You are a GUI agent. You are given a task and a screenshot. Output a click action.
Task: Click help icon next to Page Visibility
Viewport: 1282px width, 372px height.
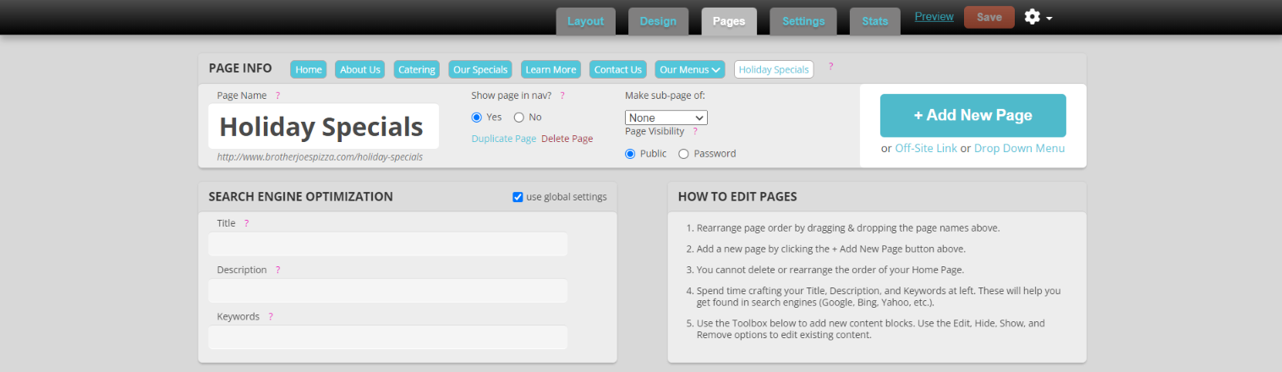[695, 132]
